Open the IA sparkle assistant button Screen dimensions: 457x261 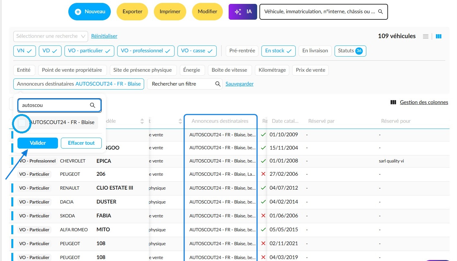point(243,12)
